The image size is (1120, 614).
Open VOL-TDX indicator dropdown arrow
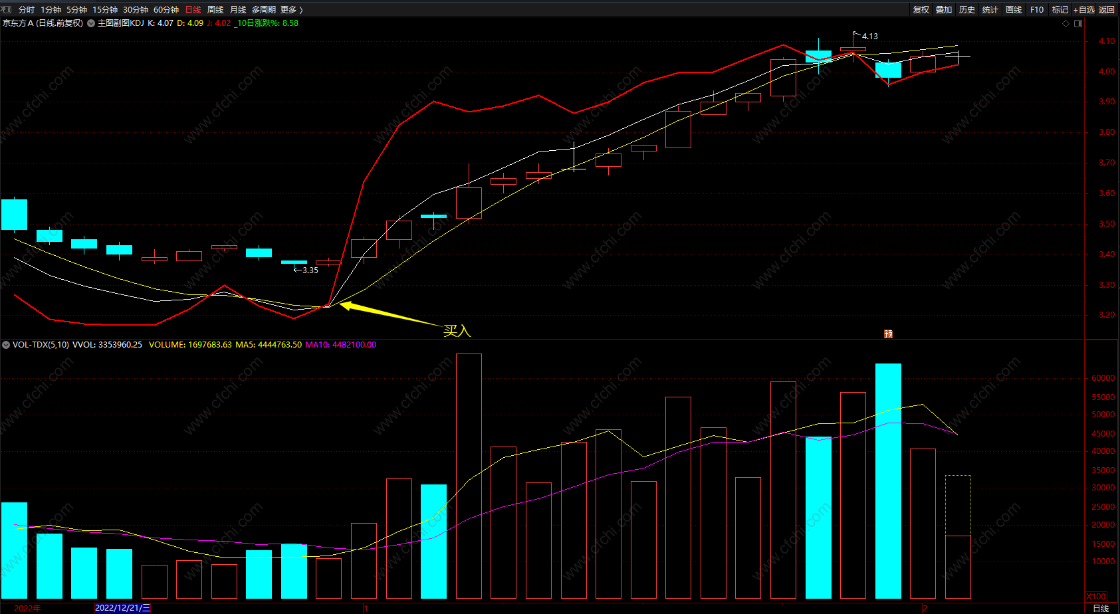click(6, 344)
